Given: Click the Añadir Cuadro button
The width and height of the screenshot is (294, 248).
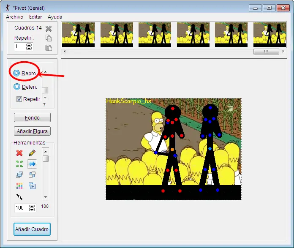Looking at the screenshot, I should pyautogui.click(x=32, y=229).
